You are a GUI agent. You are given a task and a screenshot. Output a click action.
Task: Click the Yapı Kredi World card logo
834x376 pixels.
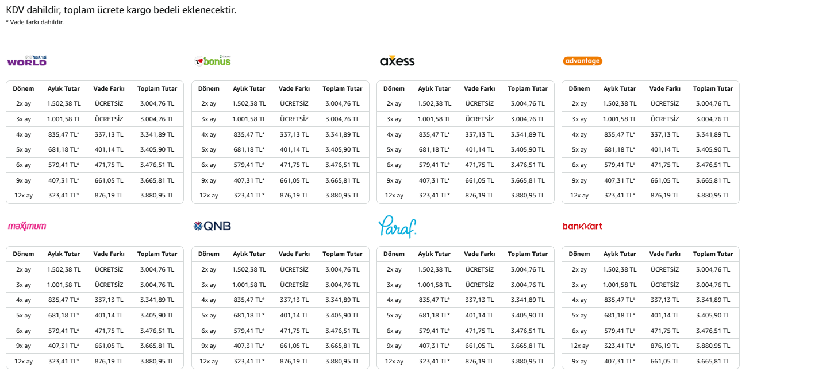point(26,61)
